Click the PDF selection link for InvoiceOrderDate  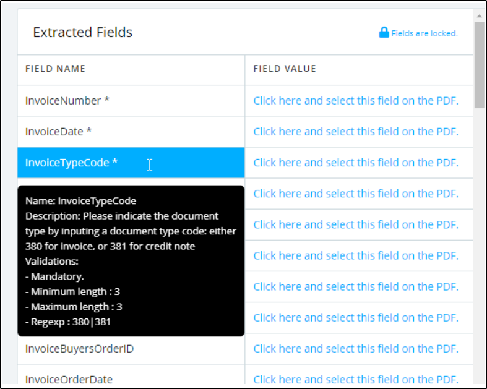point(356,379)
